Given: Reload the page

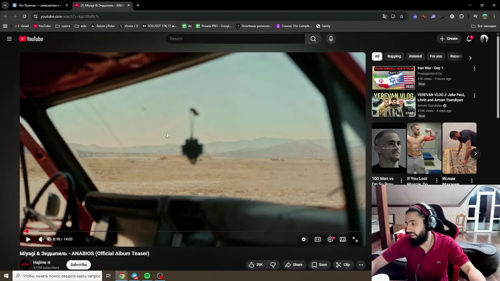Looking at the screenshot, I should (x=24, y=16).
